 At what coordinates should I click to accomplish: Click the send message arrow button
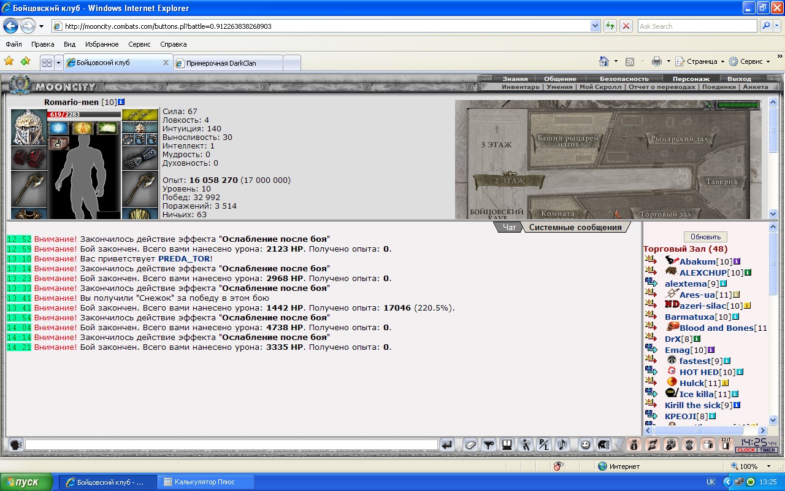point(448,445)
